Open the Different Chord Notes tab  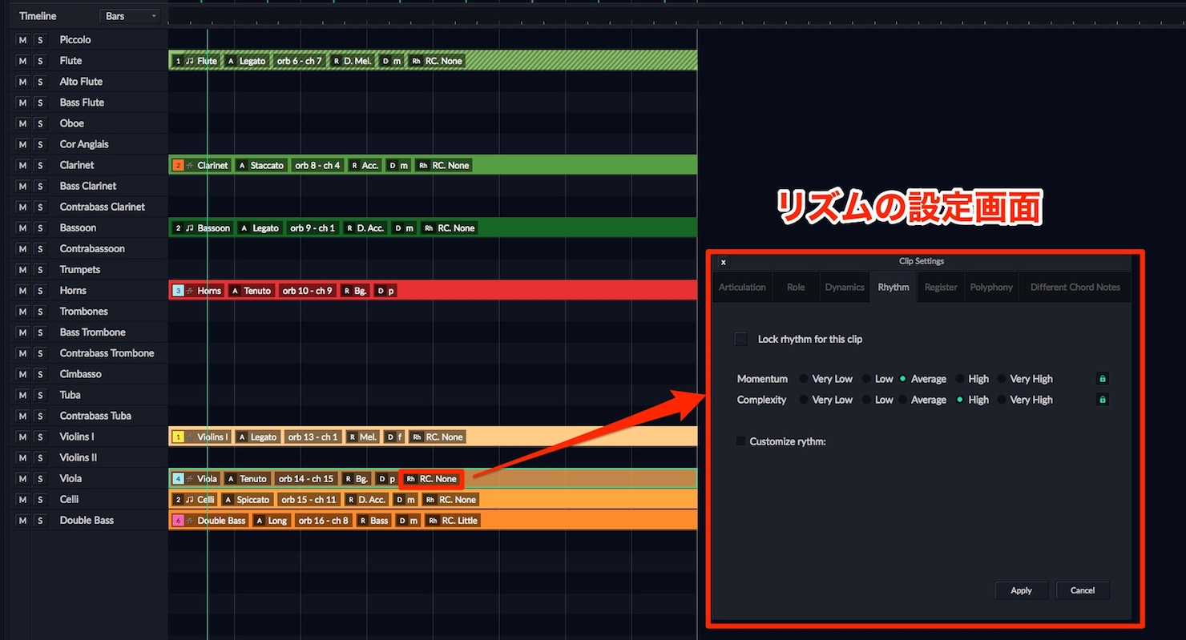click(x=1075, y=287)
